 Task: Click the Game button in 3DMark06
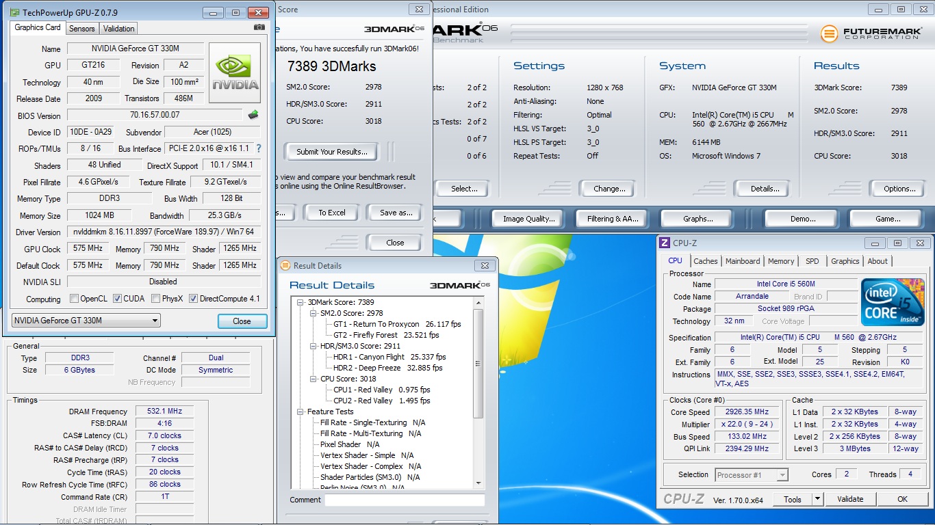pos(888,219)
